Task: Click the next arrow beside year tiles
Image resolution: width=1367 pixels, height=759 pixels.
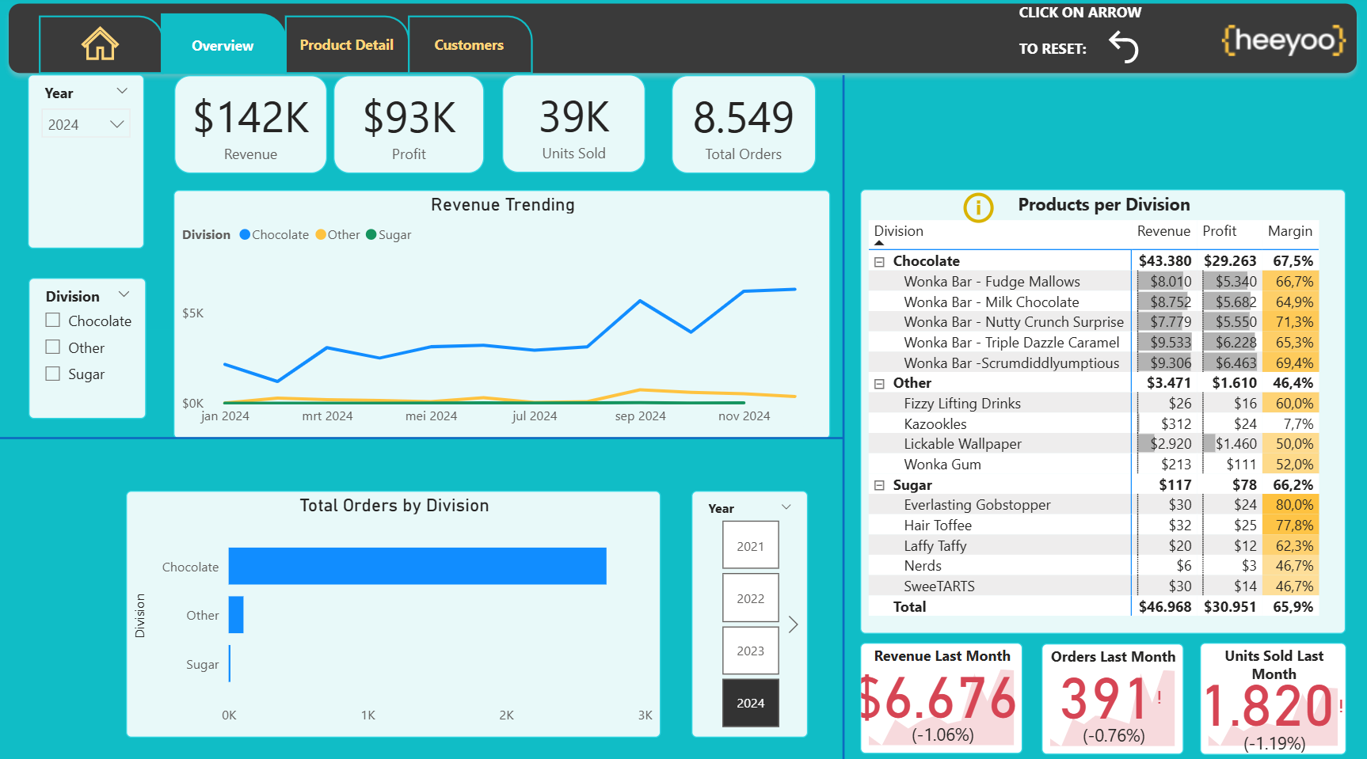Action: point(793,624)
